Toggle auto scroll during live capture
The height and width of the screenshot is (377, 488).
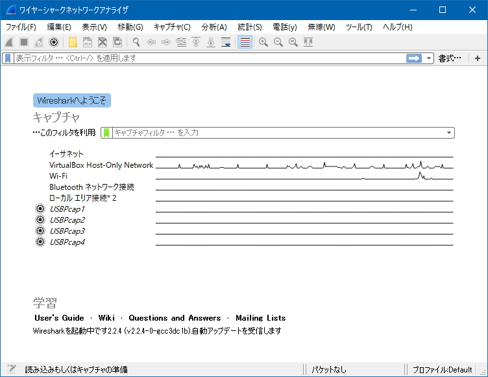(x=226, y=42)
